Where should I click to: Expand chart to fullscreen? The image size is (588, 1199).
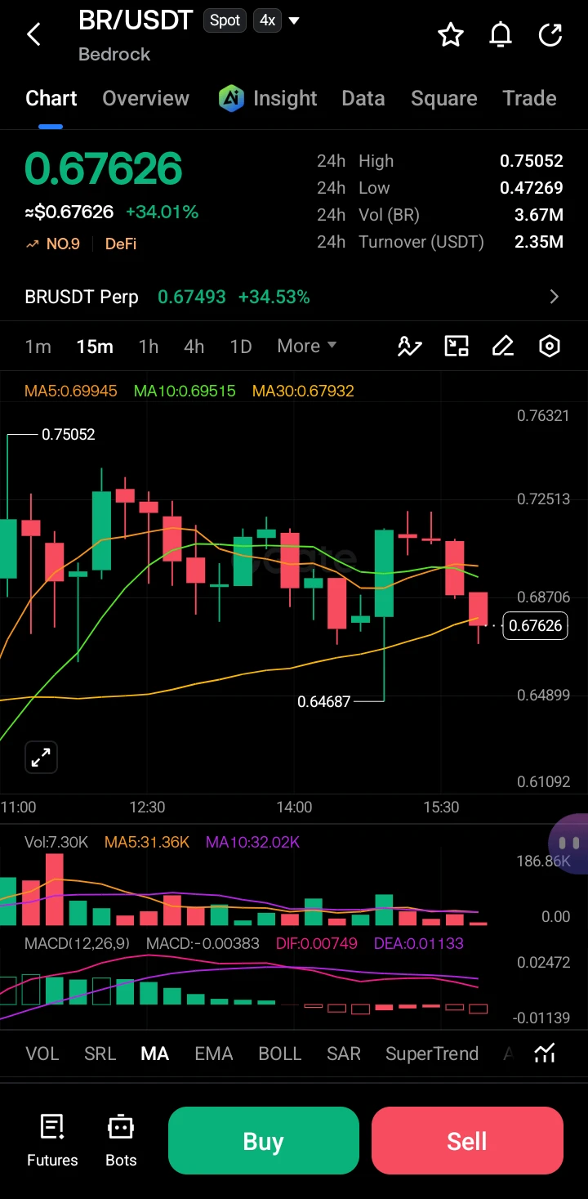[x=41, y=757]
